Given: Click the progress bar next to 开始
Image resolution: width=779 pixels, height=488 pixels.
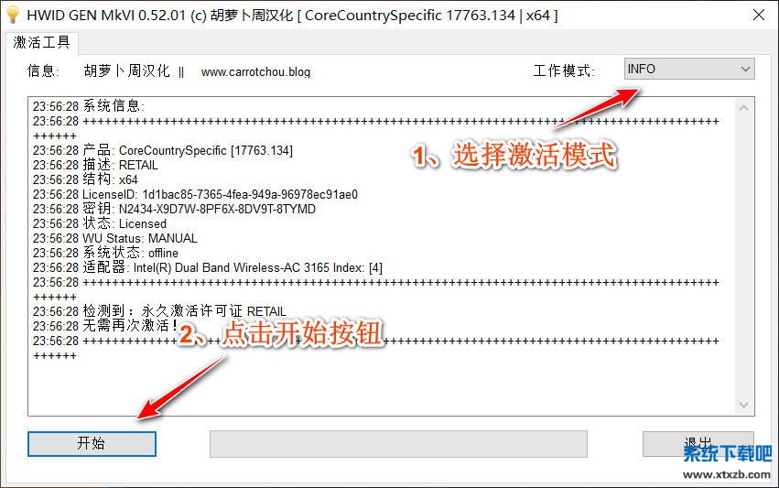Looking at the screenshot, I should pyautogui.click(x=398, y=444).
